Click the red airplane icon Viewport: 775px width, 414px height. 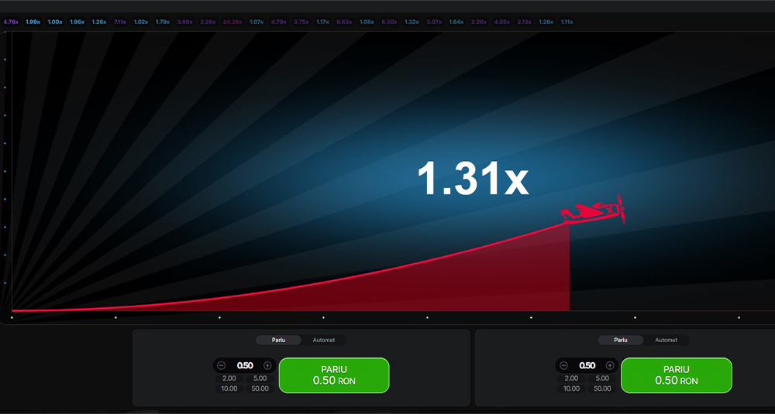pos(594,210)
